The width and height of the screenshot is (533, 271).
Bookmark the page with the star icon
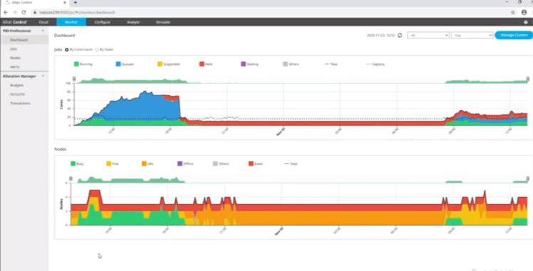(x=513, y=12)
